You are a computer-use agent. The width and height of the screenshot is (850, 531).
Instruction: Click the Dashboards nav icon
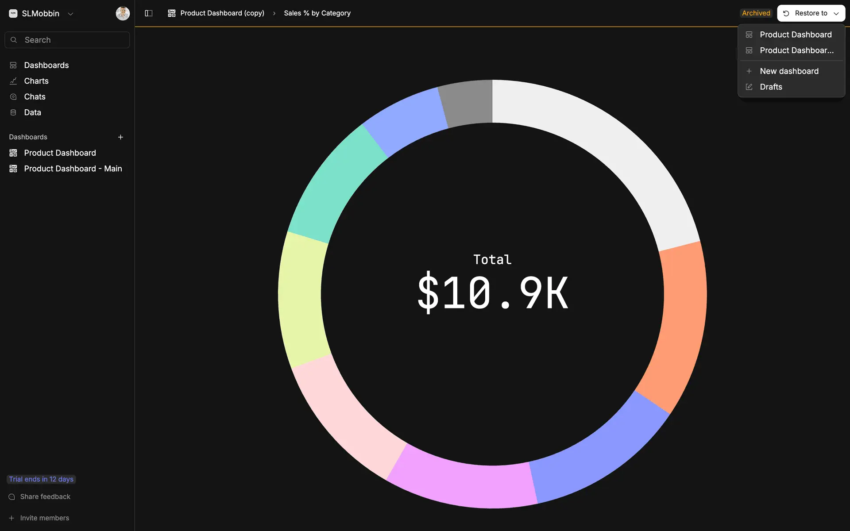13,65
